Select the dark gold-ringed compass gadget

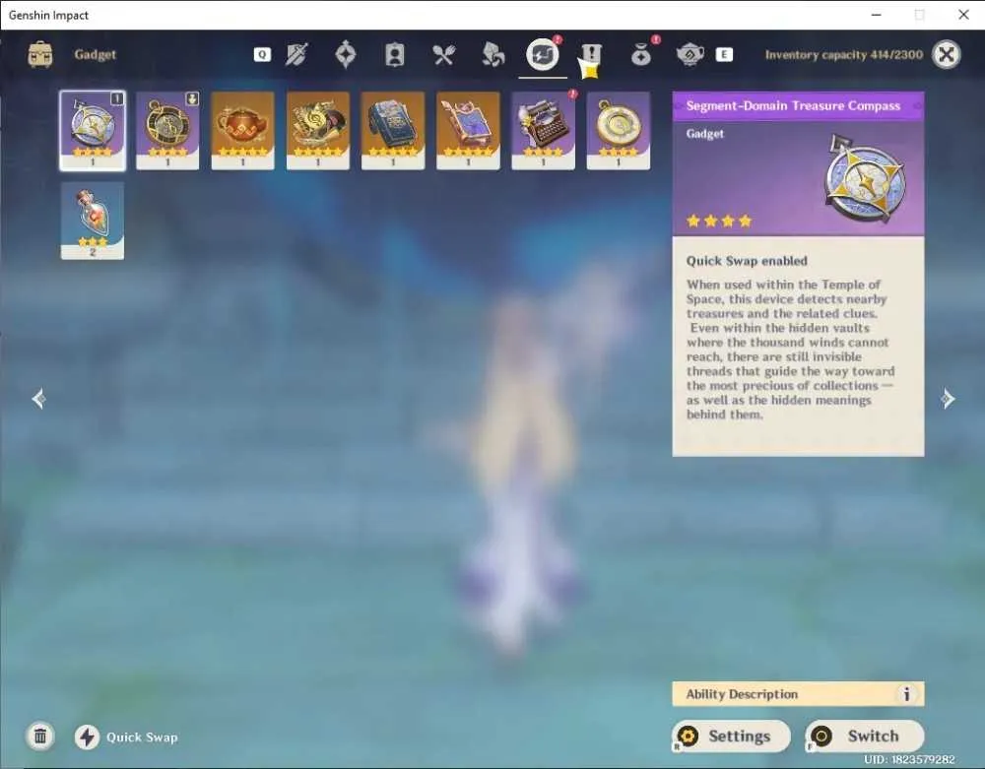(x=167, y=131)
